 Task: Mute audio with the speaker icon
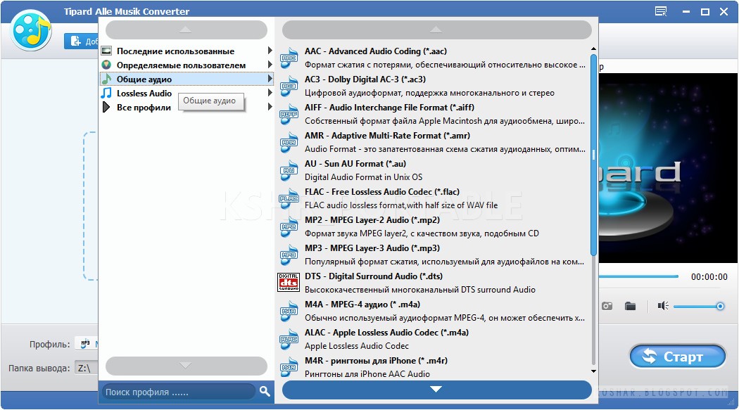[663, 307]
